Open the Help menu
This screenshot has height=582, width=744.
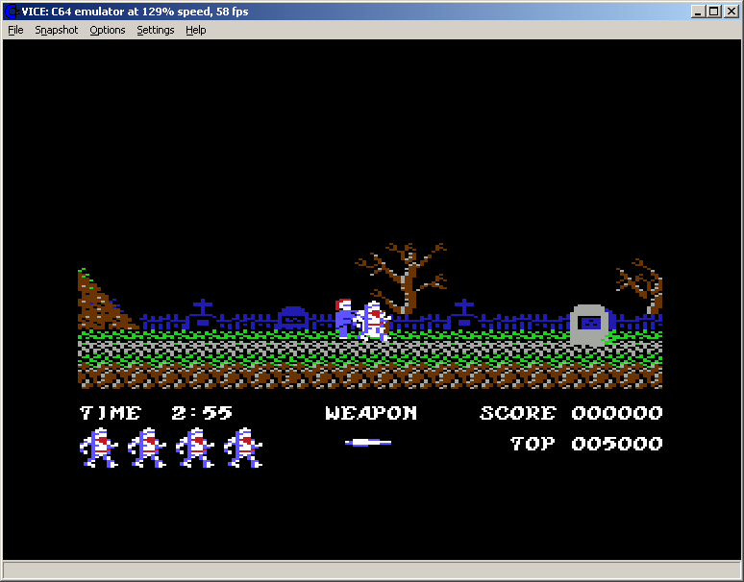click(195, 30)
